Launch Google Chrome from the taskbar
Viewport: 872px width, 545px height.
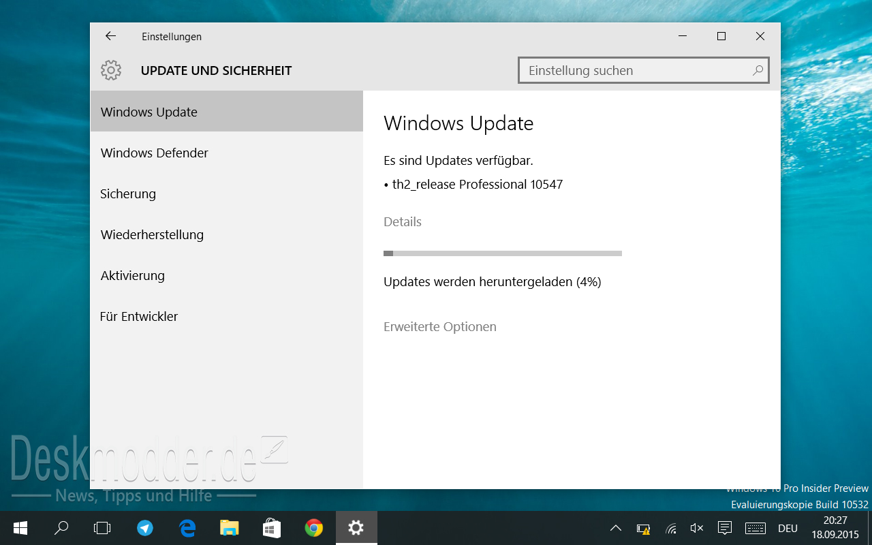(314, 528)
